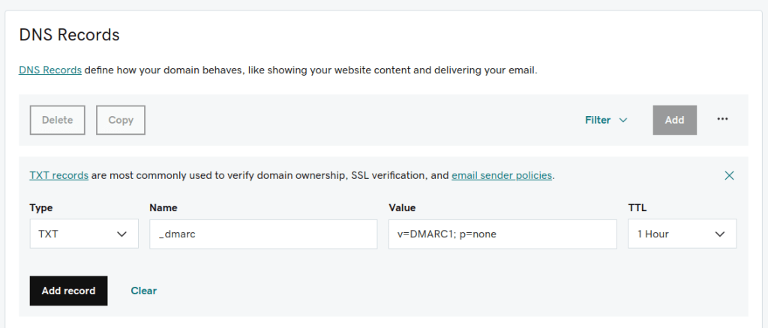Open the Filter dropdown
This screenshot has width=768, height=328.
(606, 120)
